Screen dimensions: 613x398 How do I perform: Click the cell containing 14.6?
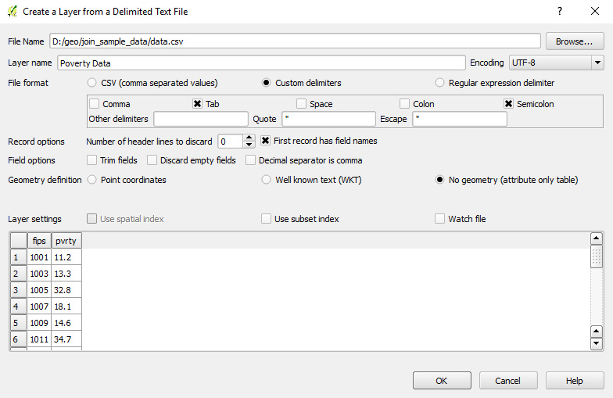[x=66, y=323]
